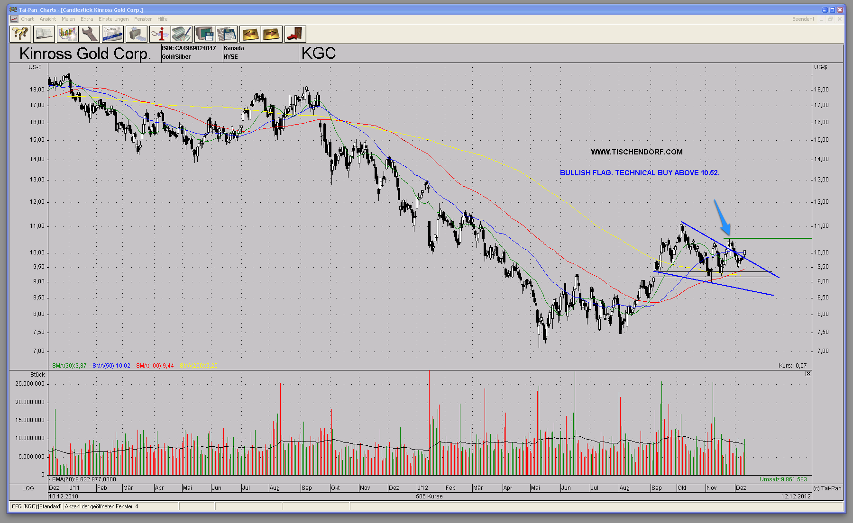
Task: Click the LOG scale label
Action: 28,488
